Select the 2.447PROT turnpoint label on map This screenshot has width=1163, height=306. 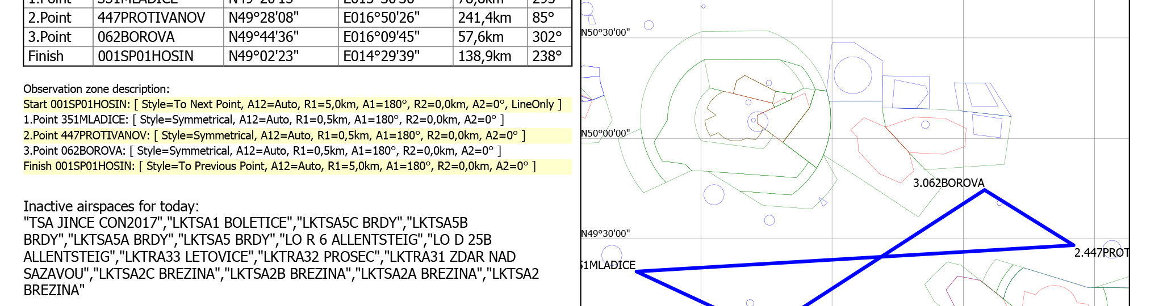point(1101,253)
